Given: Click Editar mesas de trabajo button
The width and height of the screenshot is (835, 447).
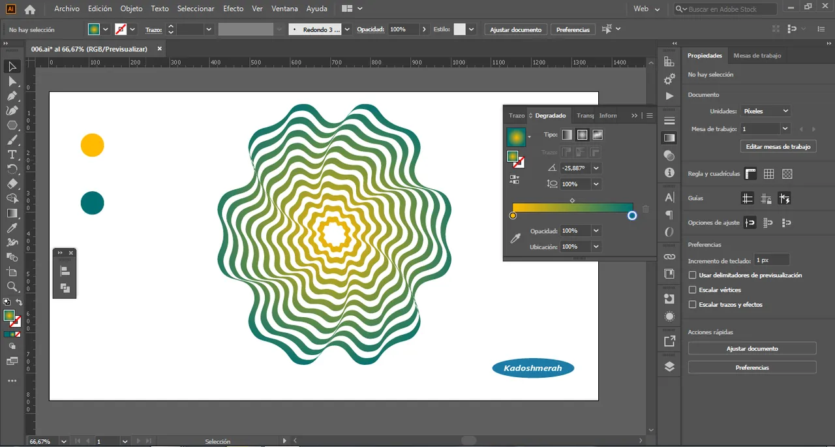Looking at the screenshot, I should [778, 147].
